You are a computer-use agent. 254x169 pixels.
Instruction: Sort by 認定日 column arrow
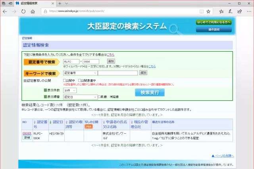point(50,122)
